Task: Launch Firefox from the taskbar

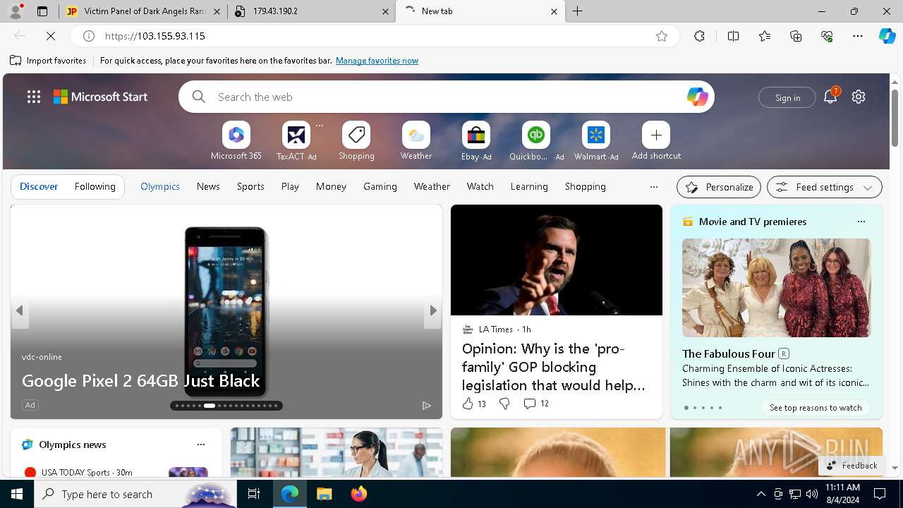Action: 359,494
